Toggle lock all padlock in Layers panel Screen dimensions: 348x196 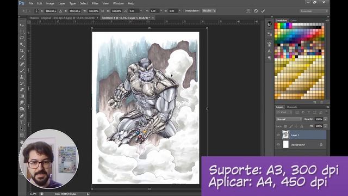pos(302,126)
